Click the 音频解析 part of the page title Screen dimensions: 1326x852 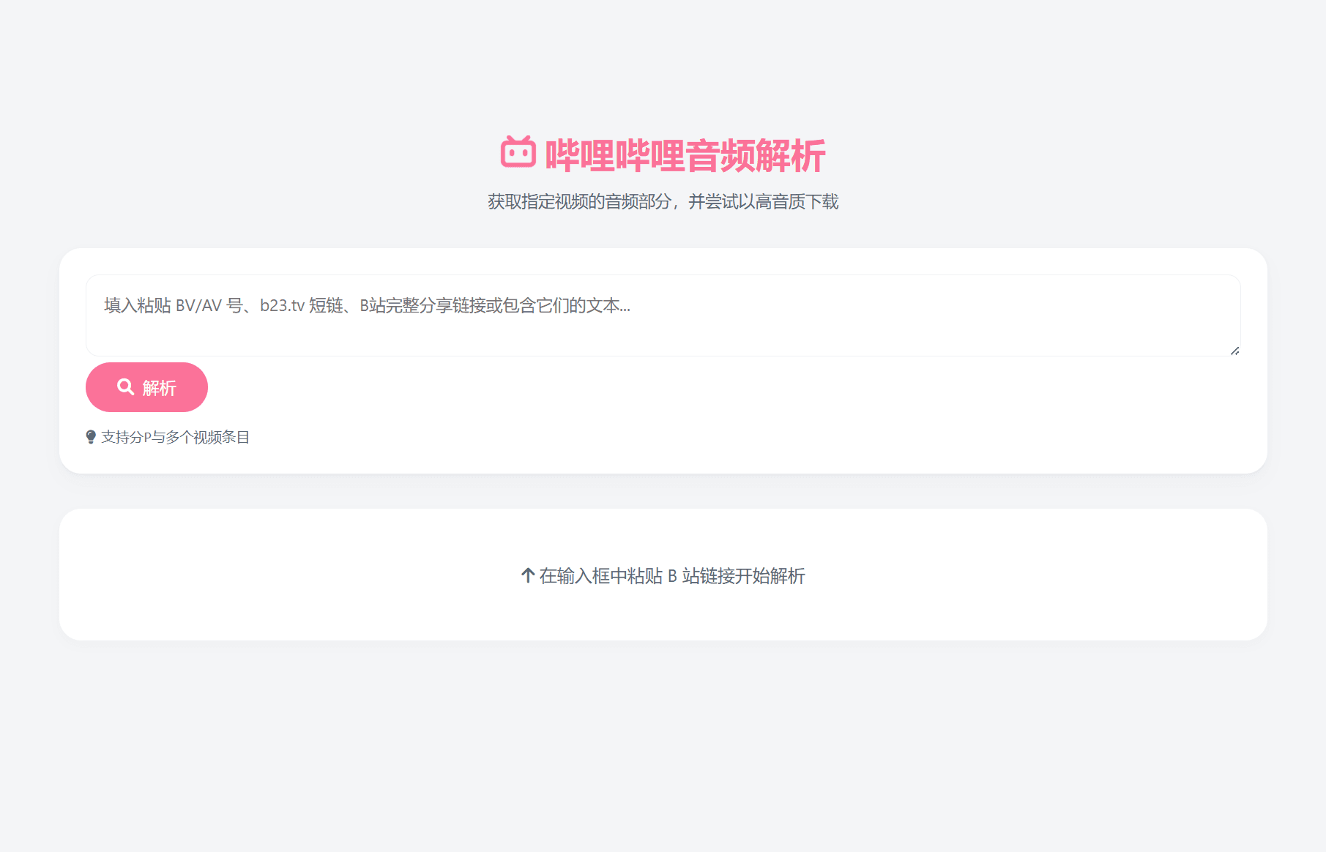pos(756,156)
